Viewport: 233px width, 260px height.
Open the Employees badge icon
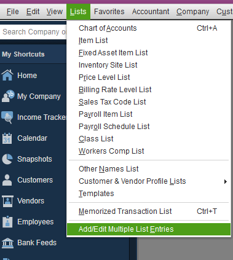click(7, 222)
